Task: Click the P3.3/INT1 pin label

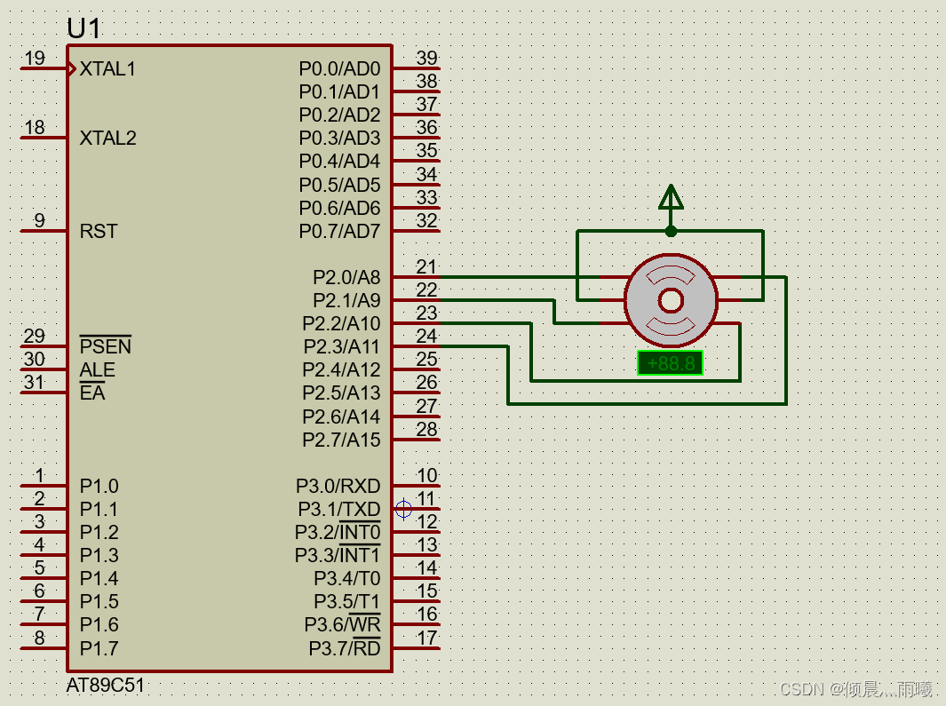Action: pos(338,554)
